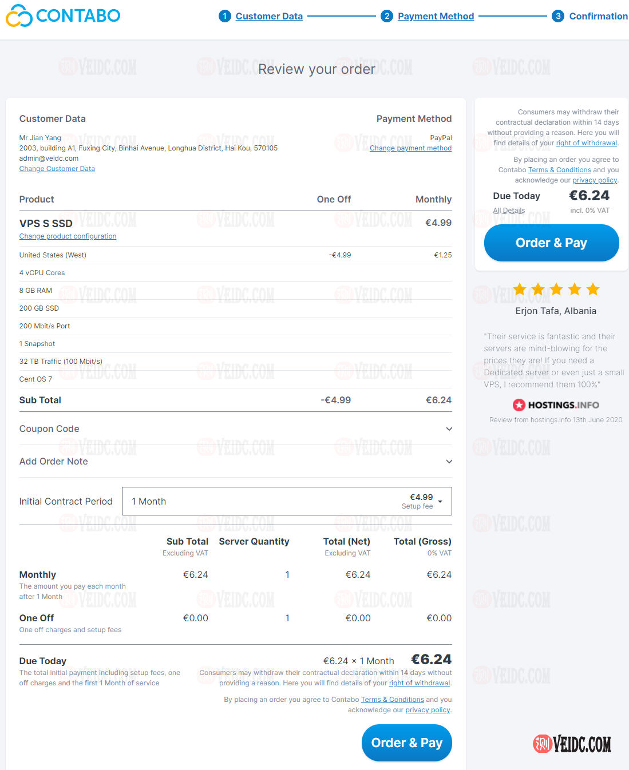Click bottom Order & Pay button
Image resolution: width=629 pixels, height=770 pixels.
pos(407,743)
